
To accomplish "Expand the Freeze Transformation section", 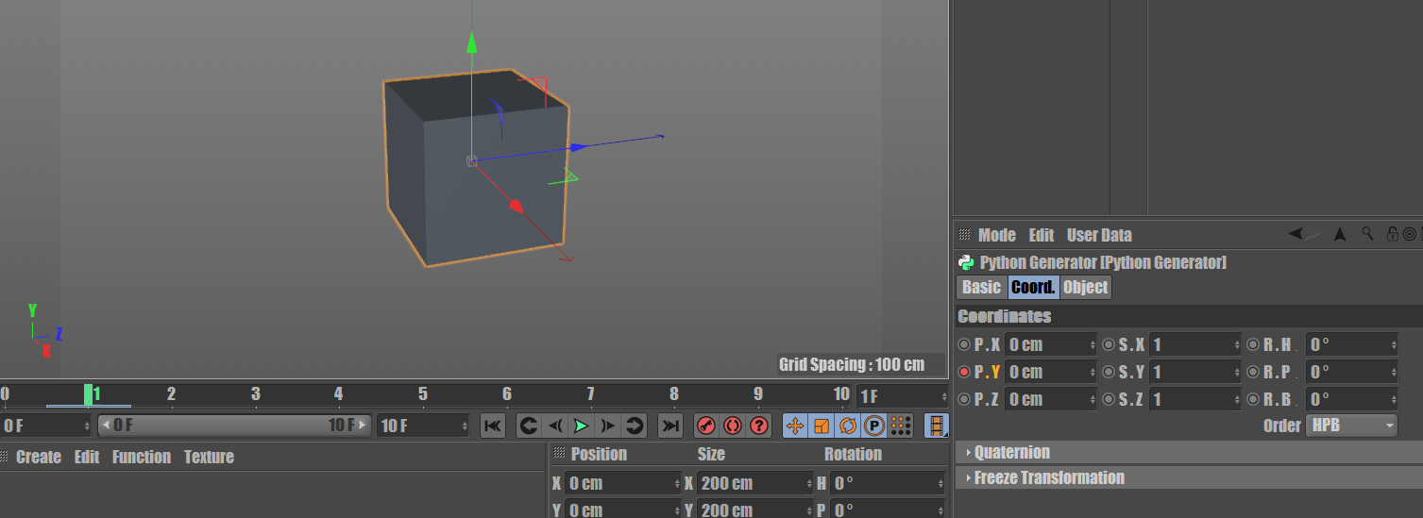I will 1048,477.
